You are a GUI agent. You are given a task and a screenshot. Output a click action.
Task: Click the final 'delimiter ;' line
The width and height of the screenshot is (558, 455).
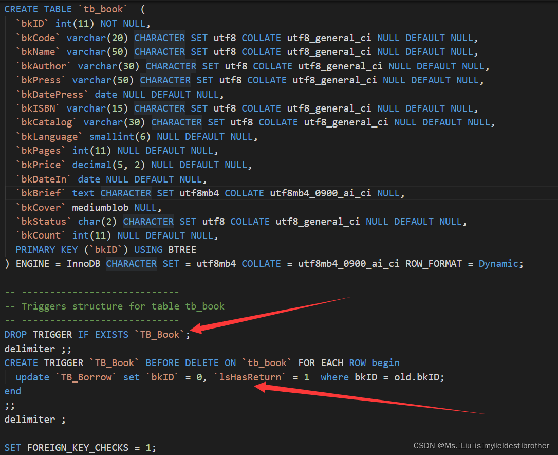35,420
